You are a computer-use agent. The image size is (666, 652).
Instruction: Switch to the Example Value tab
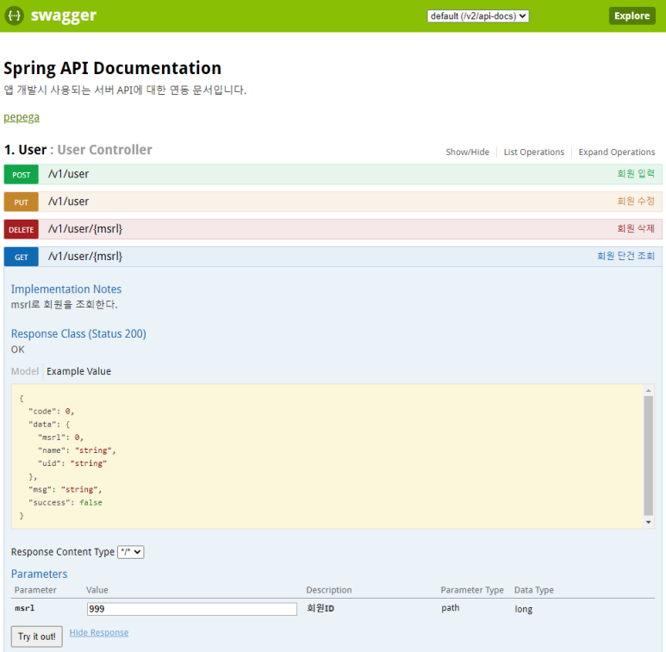78,371
